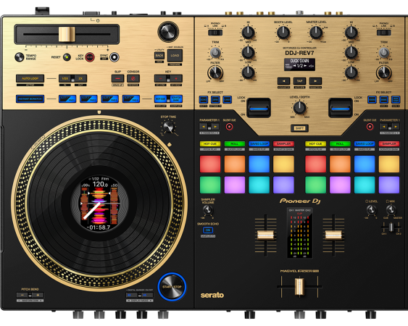Click the browse rotary selector knob above LOAD

168,31
